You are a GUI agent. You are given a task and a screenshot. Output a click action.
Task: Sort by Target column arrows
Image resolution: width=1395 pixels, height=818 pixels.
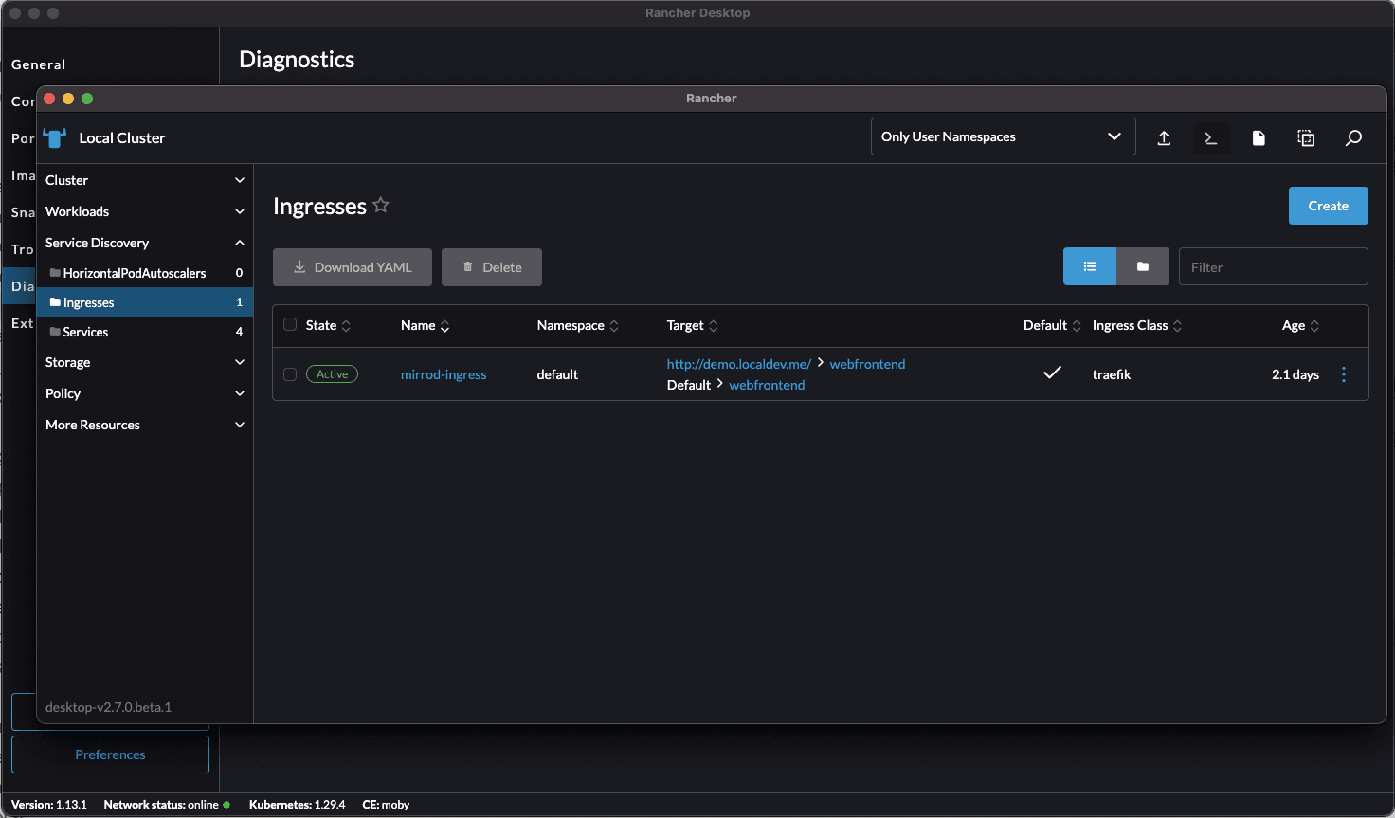pos(714,326)
